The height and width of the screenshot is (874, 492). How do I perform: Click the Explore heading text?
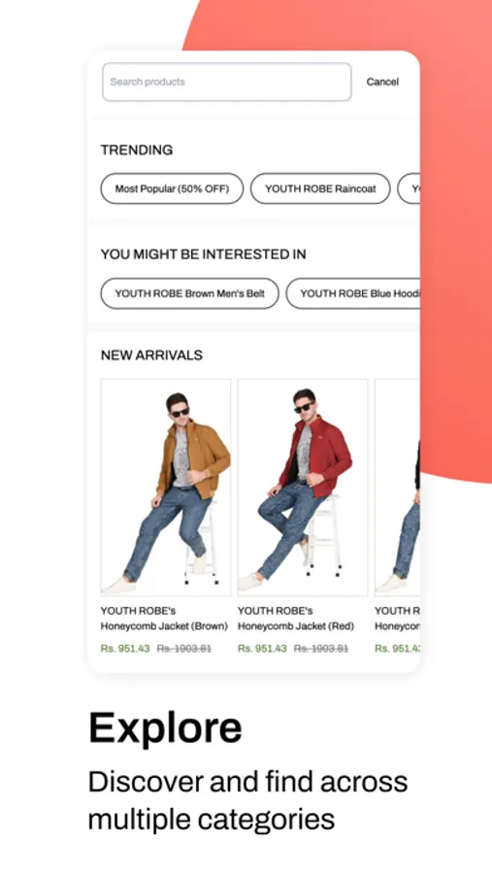pyautogui.click(x=166, y=728)
